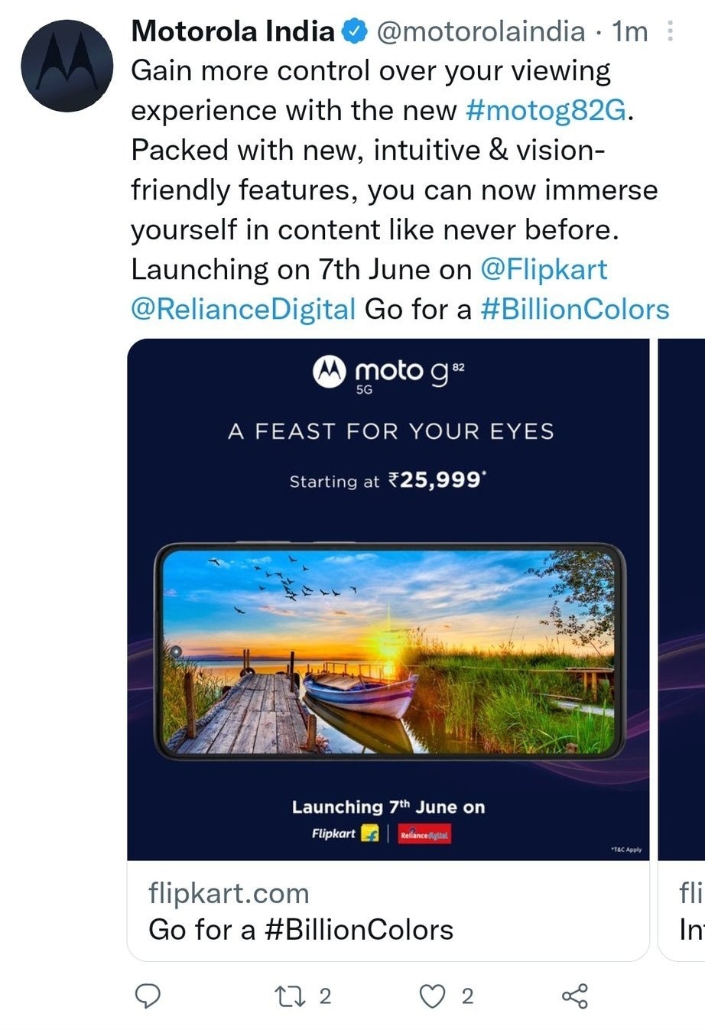The image size is (705, 1030).
Task: Tap the share icon below tweet
Action: [575, 995]
